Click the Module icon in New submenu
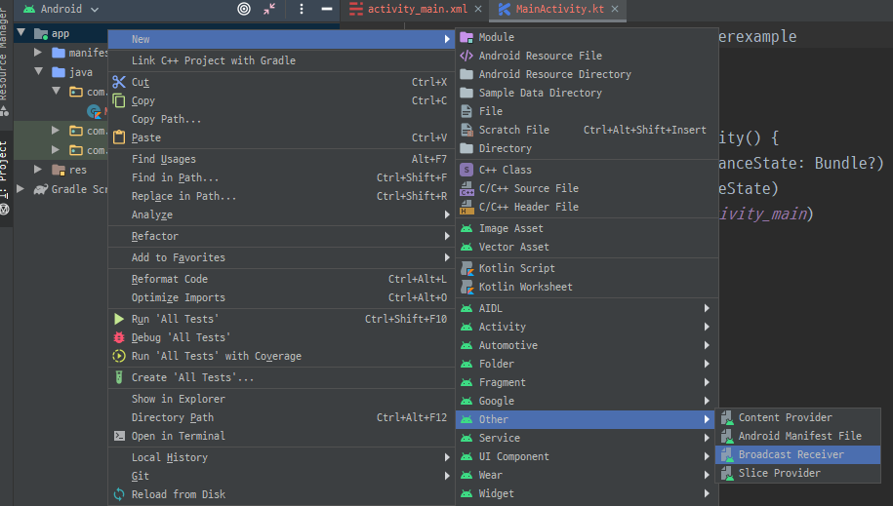The width and height of the screenshot is (893, 506). (x=467, y=37)
